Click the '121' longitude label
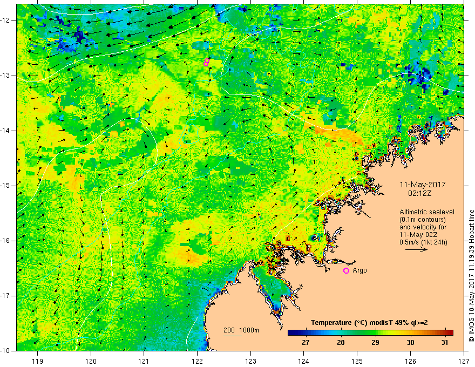This screenshot has height=367, width=475. 144,361
